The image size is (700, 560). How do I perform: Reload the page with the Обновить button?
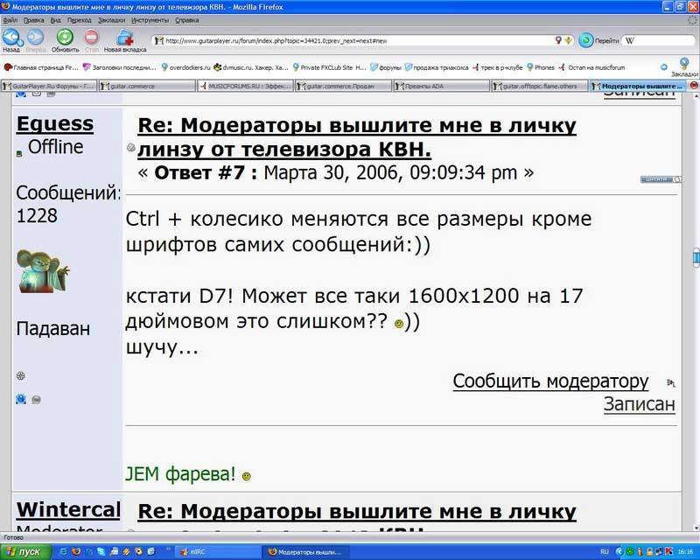(x=65, y=38)
